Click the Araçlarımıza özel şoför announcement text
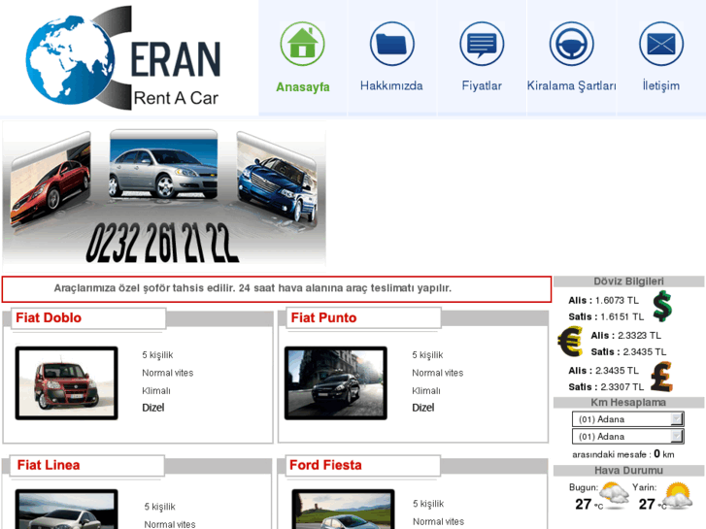Screen dimensions: 706x529 (x=252, y=288)
